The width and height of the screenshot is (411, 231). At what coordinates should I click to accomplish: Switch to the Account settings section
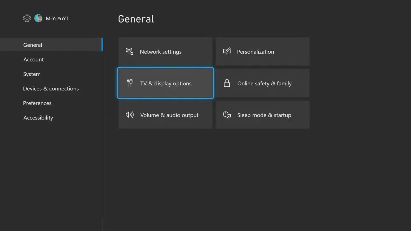click(33, 59)
